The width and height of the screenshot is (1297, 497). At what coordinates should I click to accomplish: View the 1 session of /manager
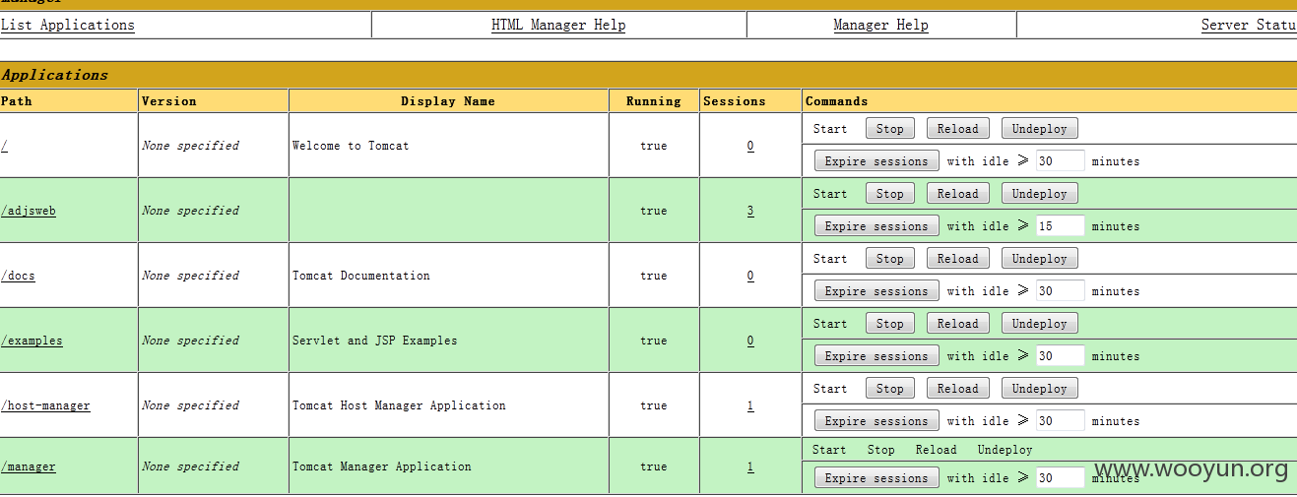pyautogui.click(x=750, y=466)
